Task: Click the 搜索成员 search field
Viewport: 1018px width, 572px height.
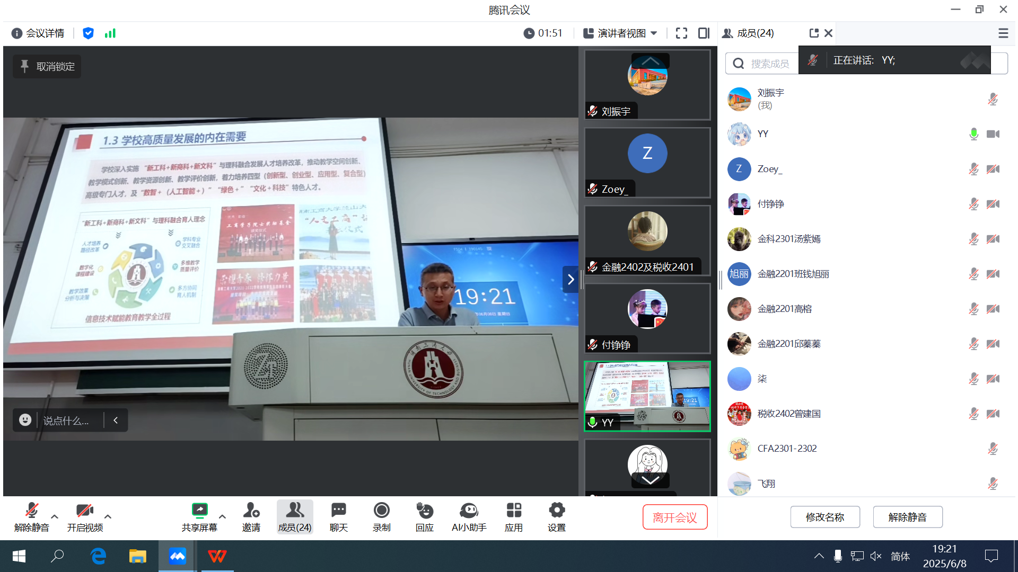Action: pyautogui.click(x=769, y=64)
